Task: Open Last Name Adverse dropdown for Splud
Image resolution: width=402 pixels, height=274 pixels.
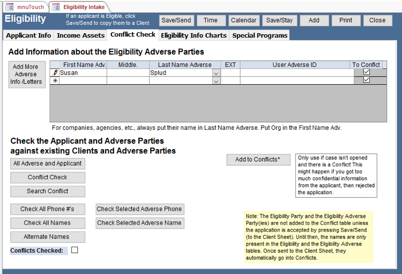Action: (216, 73)
